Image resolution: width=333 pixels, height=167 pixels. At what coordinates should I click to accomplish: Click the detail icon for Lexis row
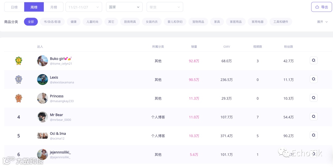tap(314, 79)
